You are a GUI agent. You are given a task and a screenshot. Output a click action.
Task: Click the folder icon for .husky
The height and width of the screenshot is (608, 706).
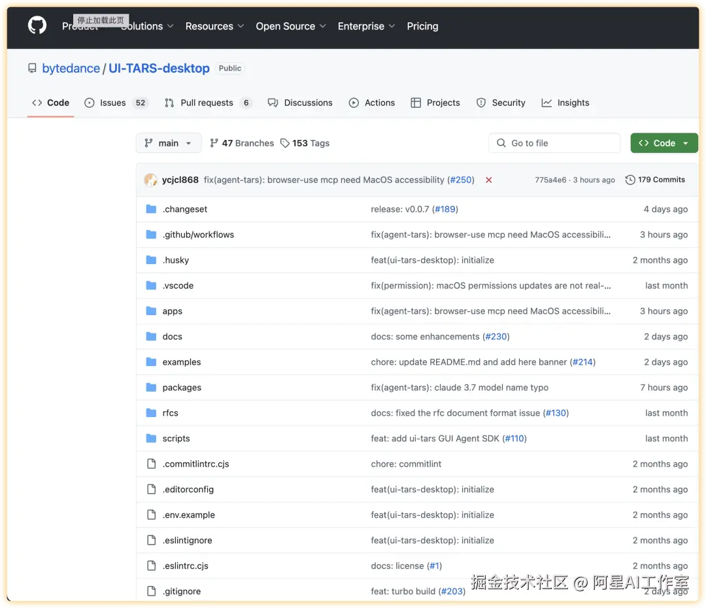[x=151, y=260]
